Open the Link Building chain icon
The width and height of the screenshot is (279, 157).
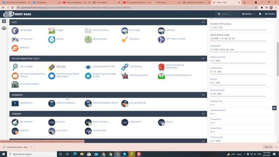click(125, 67)
